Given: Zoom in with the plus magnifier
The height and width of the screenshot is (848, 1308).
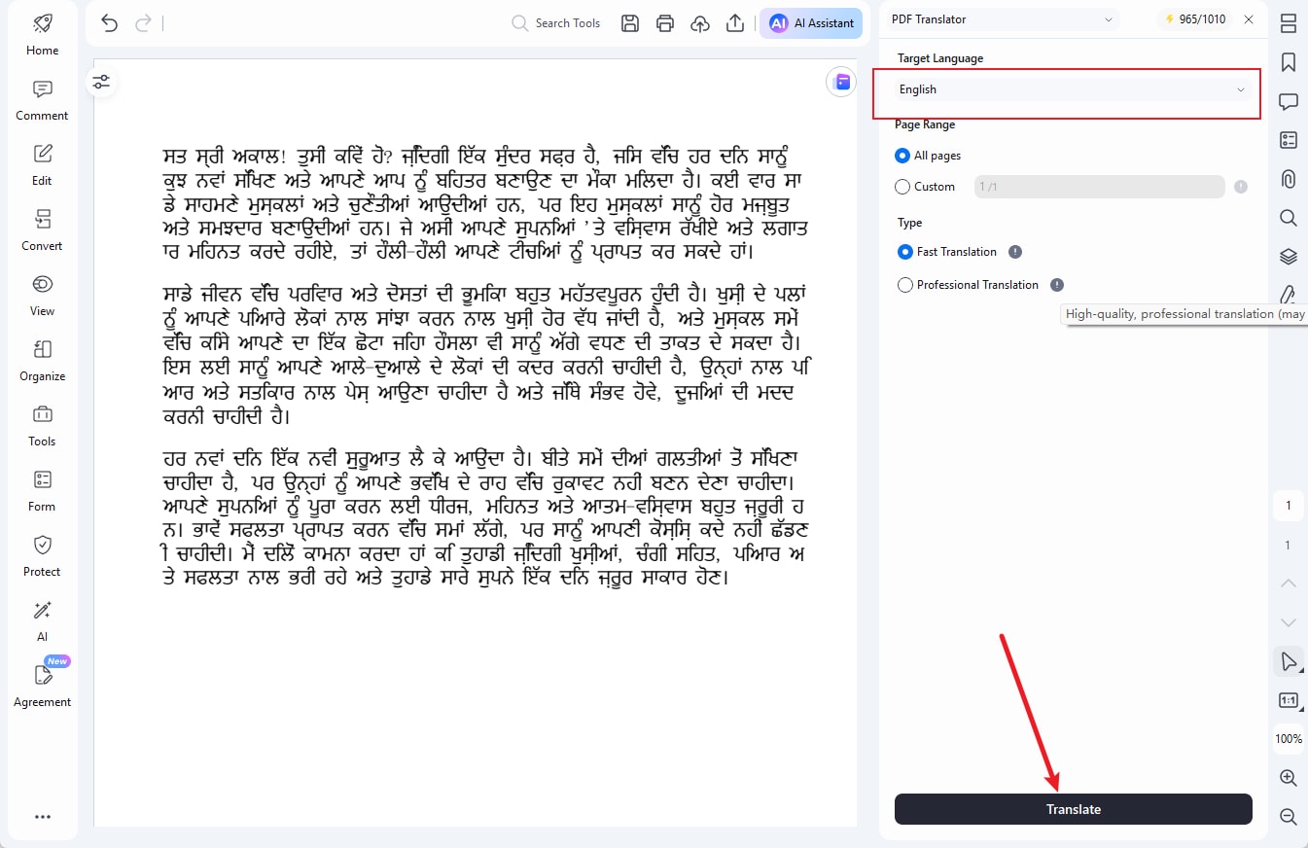Looking at the screenshot, I should click(1289, 778).
